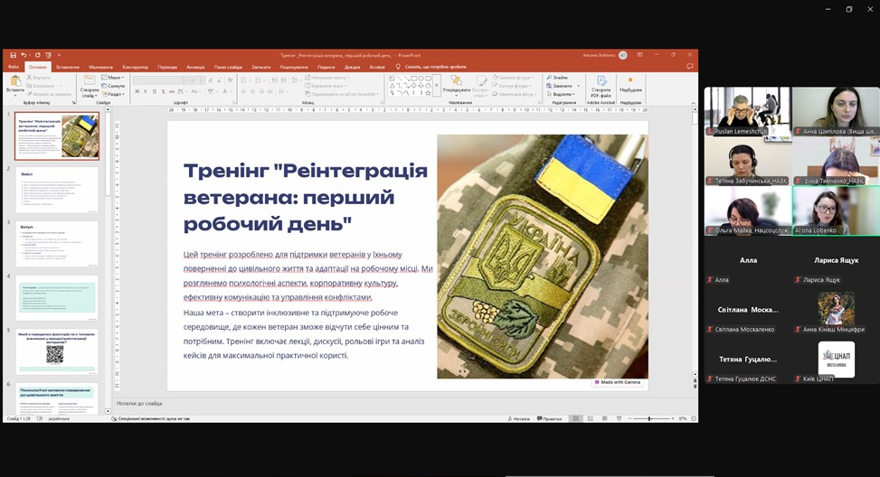Click the Упорядкувати arrange icon

456,80
